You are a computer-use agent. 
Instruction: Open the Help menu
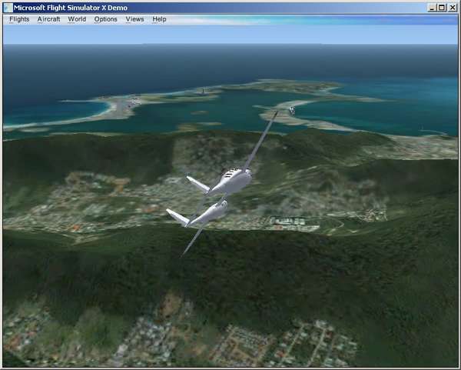click(x=159, y=19)
